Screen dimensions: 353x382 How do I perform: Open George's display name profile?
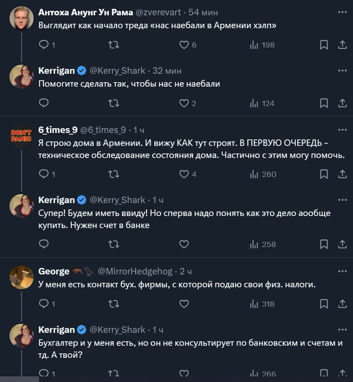54,271
